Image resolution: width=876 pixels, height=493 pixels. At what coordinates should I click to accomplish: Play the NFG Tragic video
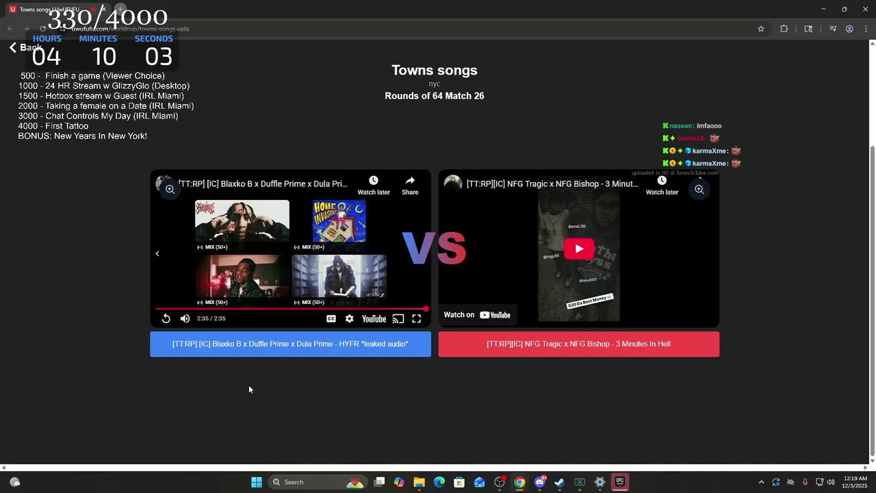579,249
